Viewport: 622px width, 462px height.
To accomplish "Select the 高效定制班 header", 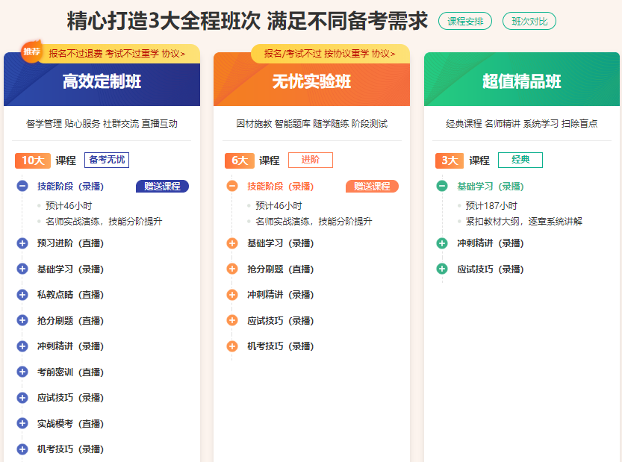I will (102, 81).
